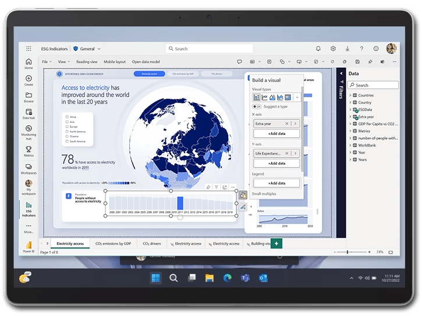Click the Reading view button
The width and height of the screenshot is (422, 316).
87,62
